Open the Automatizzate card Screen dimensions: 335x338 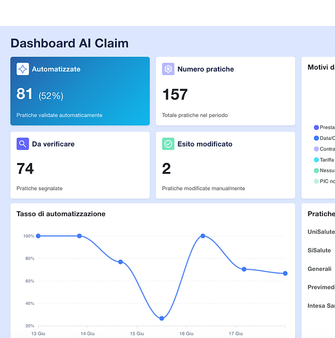[80, 91]
